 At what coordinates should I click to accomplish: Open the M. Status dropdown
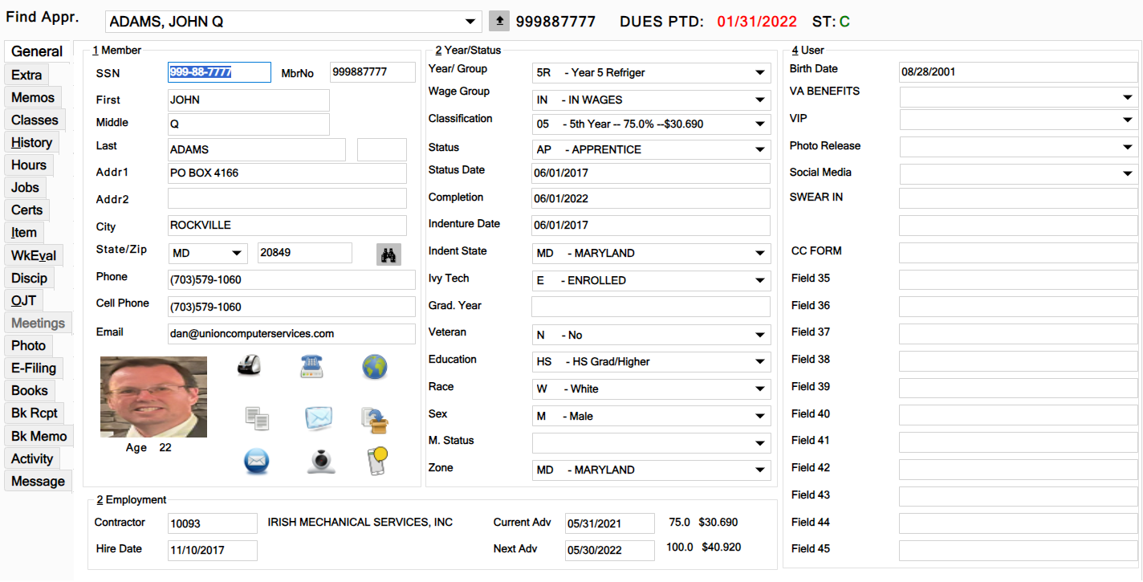pyautogui.click(x=759, y=443)
